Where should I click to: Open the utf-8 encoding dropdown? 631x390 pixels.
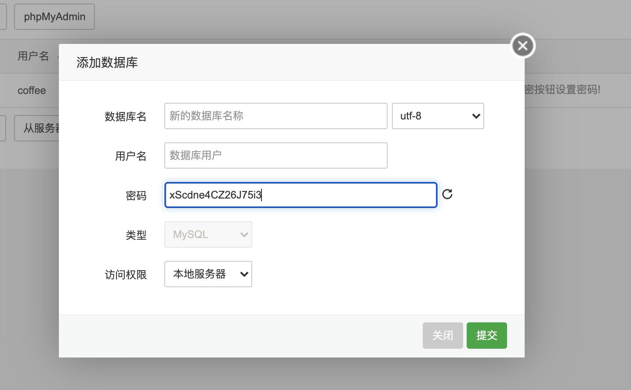438,116
